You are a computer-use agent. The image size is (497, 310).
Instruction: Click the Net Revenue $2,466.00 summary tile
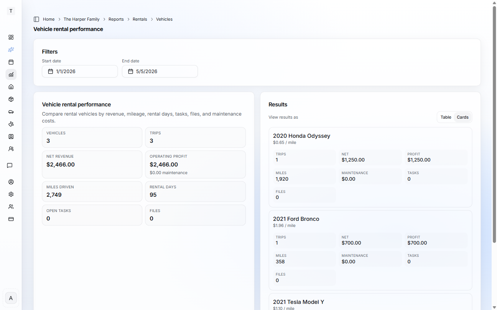click(92, 164)
